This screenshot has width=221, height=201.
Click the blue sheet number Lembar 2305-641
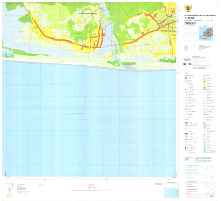(x=193, y=21)
